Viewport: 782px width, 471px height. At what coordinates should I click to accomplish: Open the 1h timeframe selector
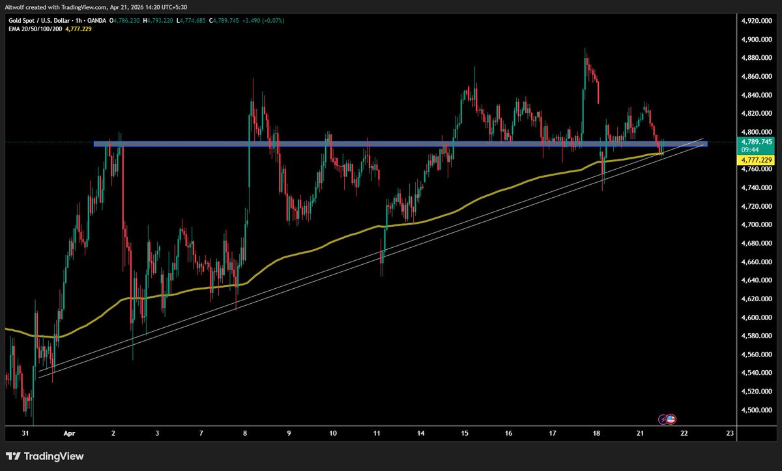78,20
